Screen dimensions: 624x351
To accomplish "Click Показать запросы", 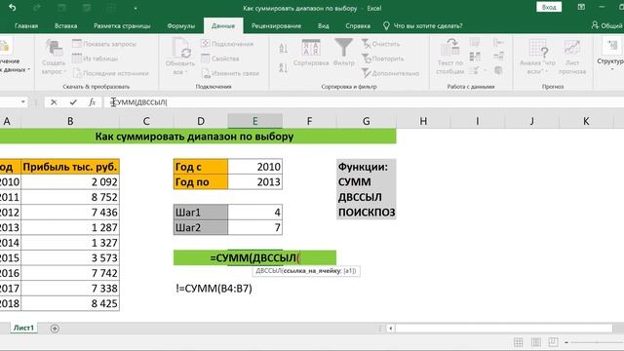I will [x=104, y=44].
